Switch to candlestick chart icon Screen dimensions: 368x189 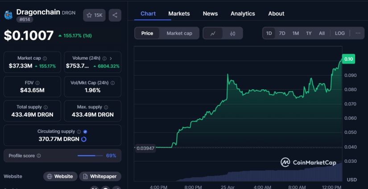(232, 33)
